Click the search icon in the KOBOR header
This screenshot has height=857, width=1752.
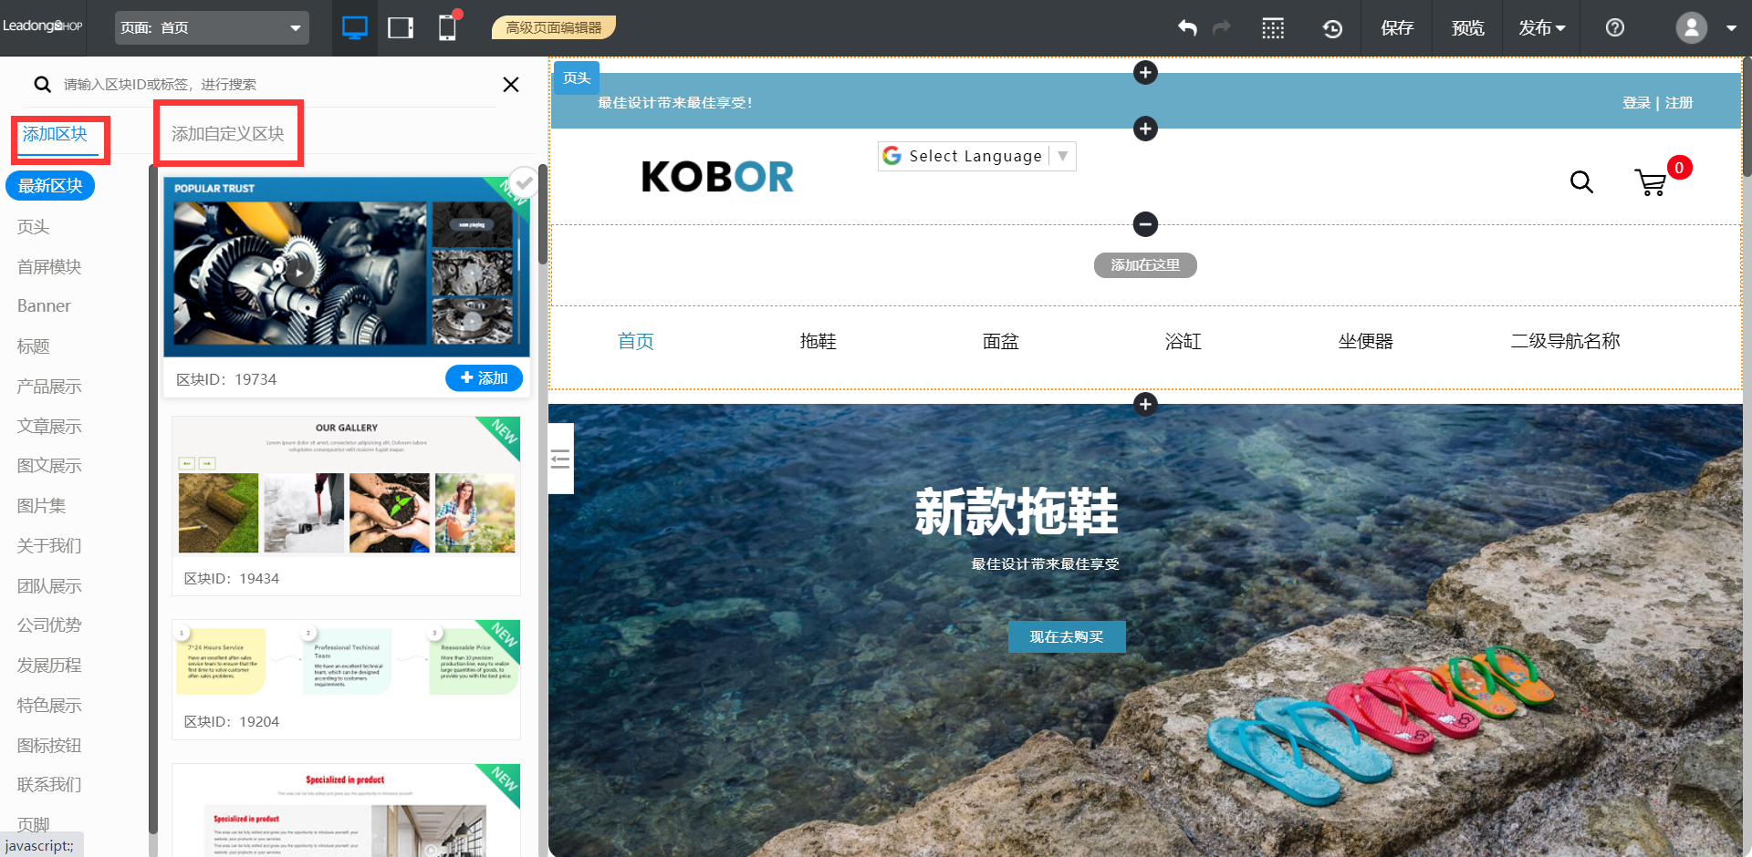click(1581, 182)
